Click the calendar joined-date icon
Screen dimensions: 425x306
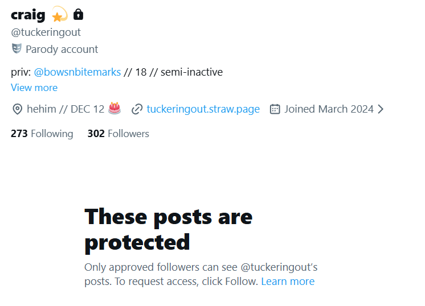(275, 109)
